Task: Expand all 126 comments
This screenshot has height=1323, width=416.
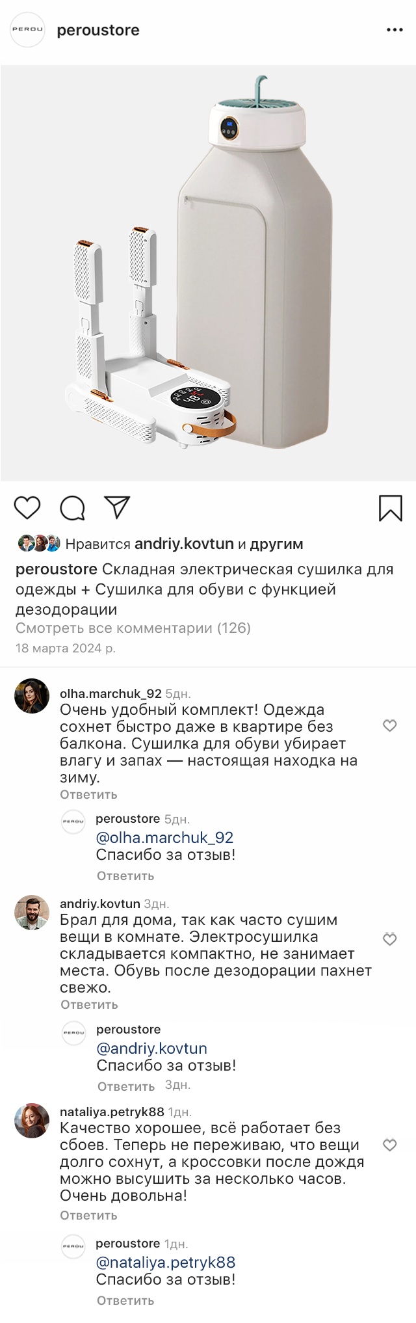Action: (133, 628)
